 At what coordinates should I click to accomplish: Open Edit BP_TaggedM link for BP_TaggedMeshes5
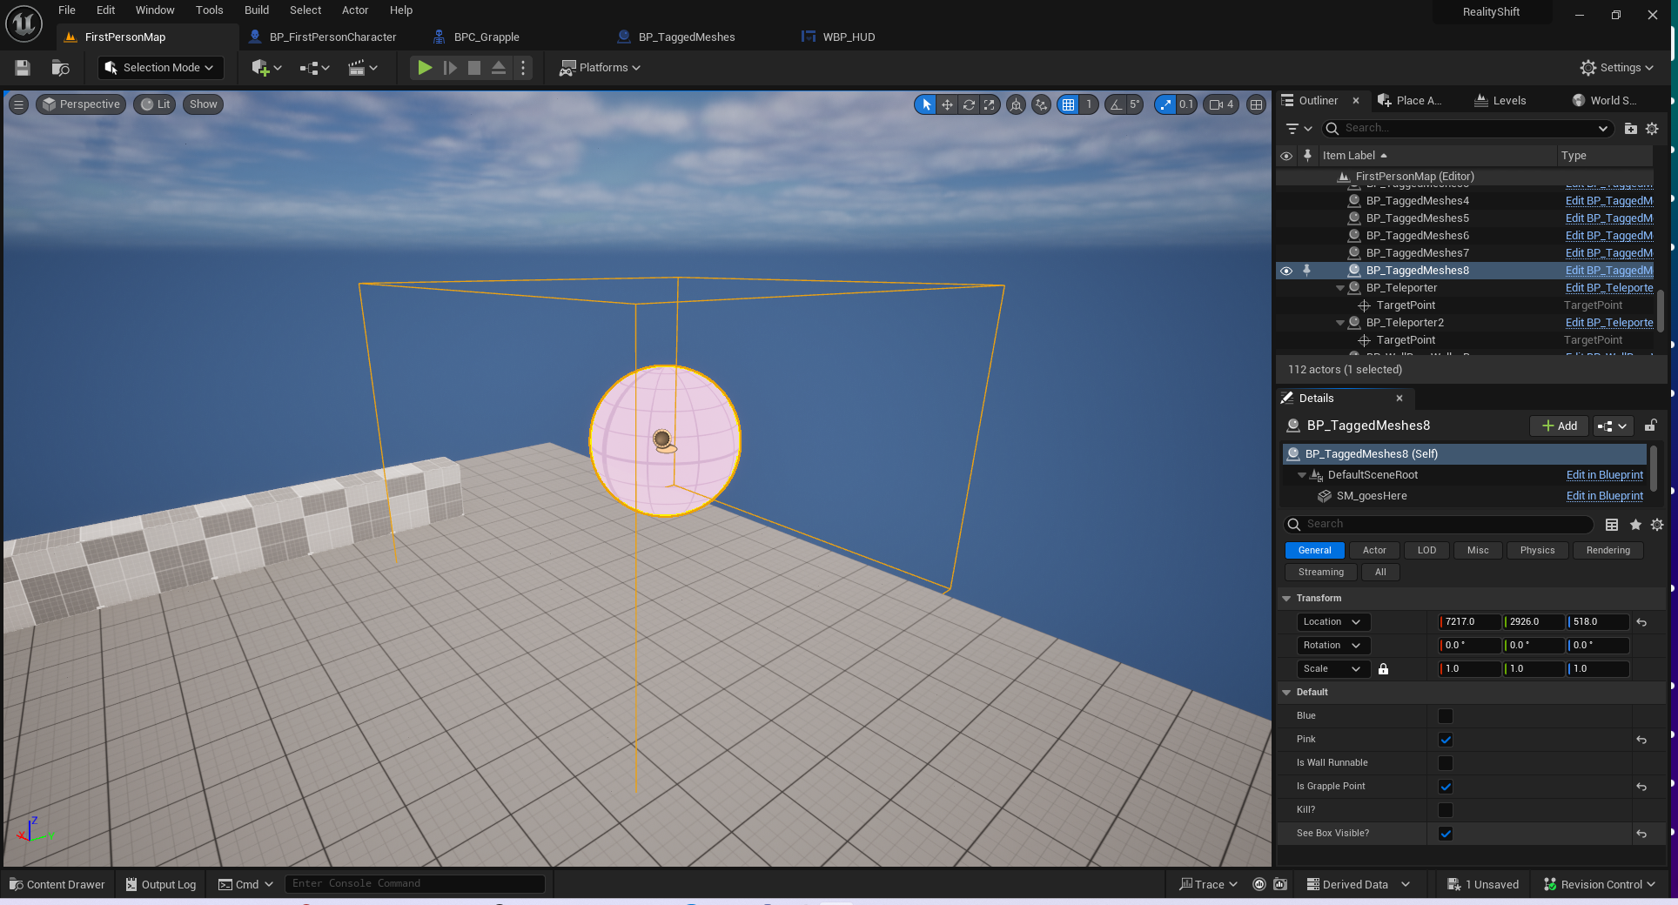[x=1608, y=218]
